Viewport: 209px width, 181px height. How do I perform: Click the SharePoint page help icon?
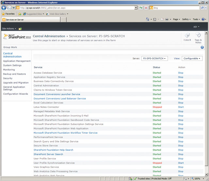point(202,47)
